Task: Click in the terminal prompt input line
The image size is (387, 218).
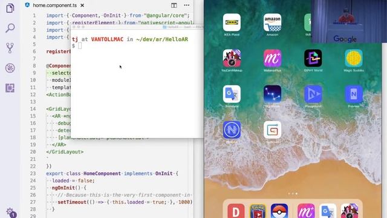Action: [x=80, y=46]
